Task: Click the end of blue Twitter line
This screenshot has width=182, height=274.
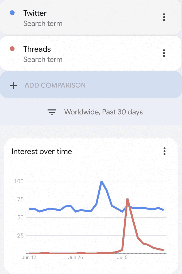Action: pyautogui.click(x=163, y=210)
